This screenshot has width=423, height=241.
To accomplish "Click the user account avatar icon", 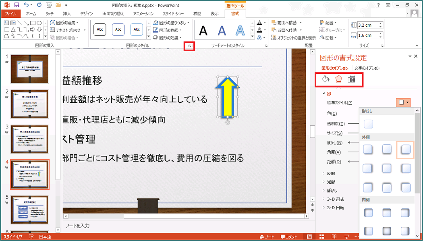I will pos(415,13).
